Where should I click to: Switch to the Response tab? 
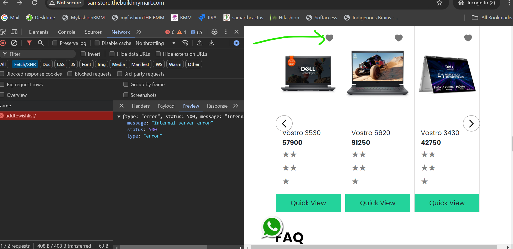coord(217,106)
